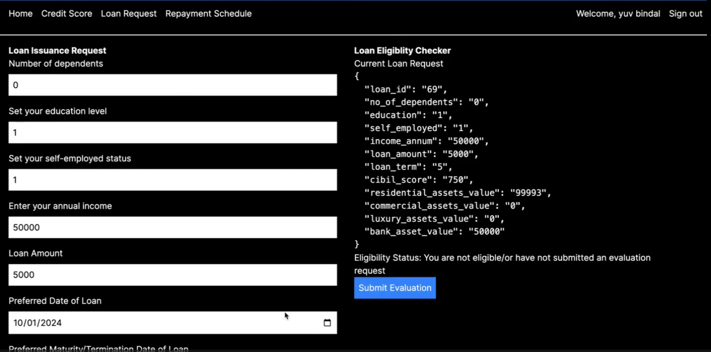Click the Number of dependents field
The image size is (711, 352).
[x=173, y=85]
